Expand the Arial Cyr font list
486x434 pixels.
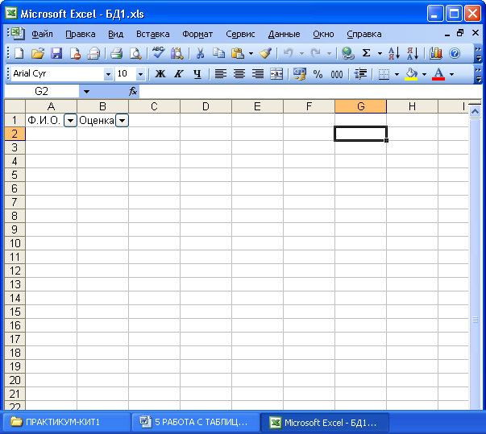[108, 74]
